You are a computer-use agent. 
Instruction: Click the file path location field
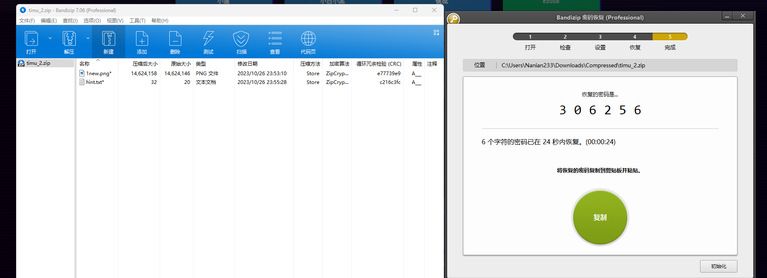pyautogui.click(x=600, y=65)
